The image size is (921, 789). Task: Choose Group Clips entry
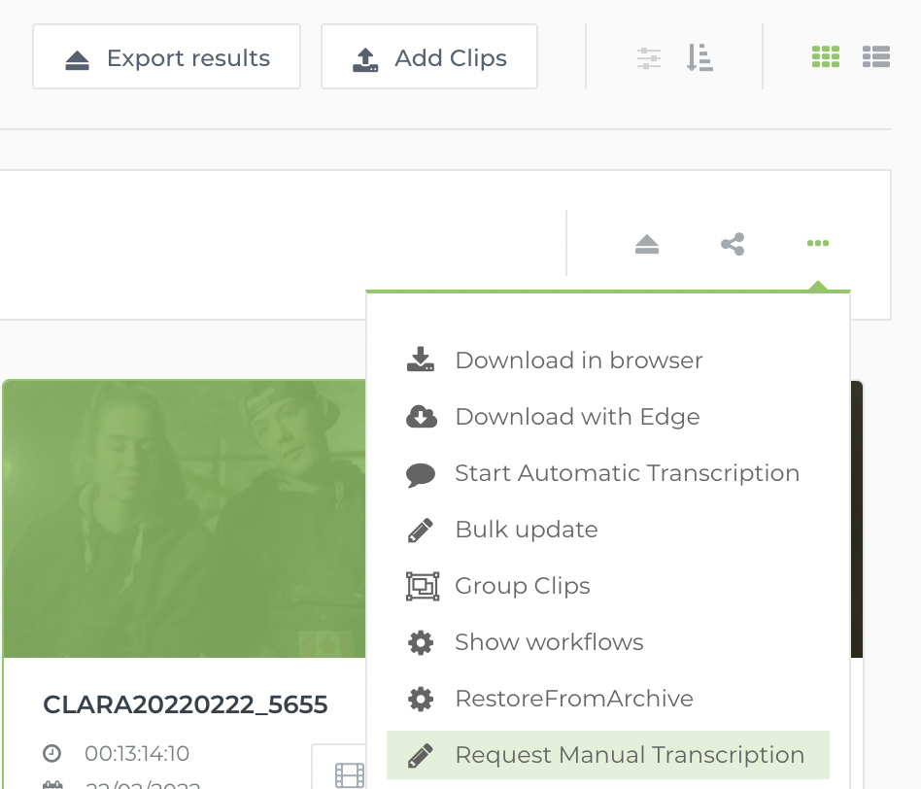coord(522,586)
